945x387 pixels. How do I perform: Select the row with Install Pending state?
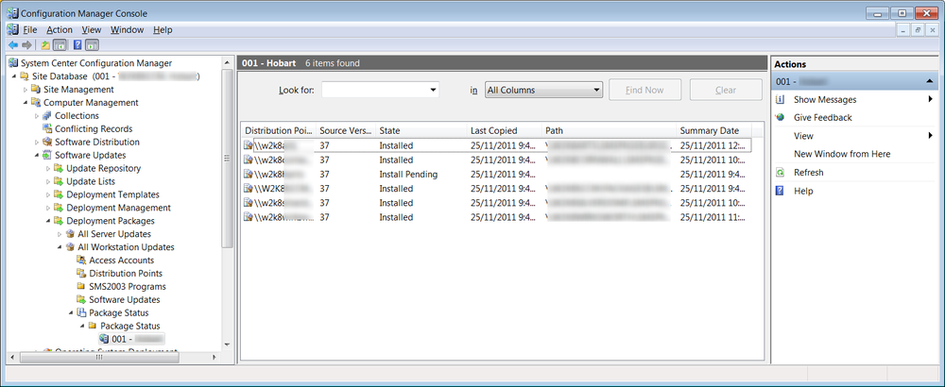click(497, 175)
